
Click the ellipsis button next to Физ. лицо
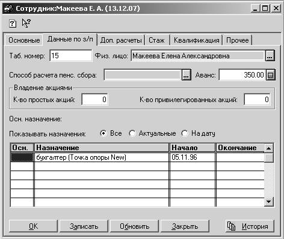[x=270, y=56]
